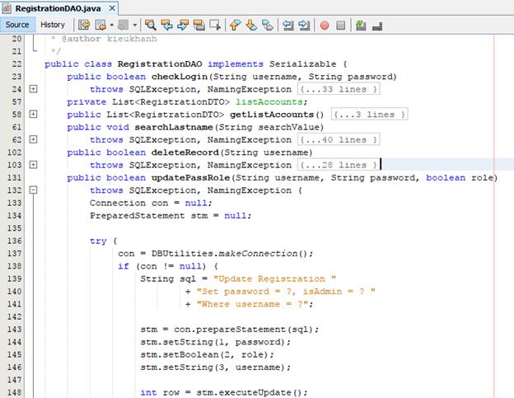The height and width of the screenshot is (398, 514).
Task: Click the '{...40 lines }' fold placeholder
Action: pyautogui.click(x=339, y=139)
